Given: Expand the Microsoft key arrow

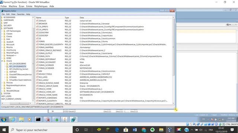Looking at the screenshot, I should (x=2, y=45).
